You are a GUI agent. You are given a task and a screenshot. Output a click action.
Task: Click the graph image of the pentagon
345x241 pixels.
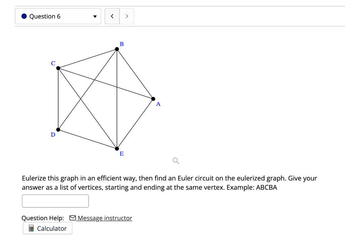coord(104,97)
